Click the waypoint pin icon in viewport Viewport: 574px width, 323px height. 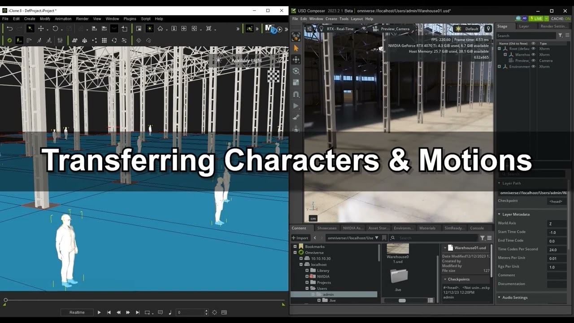tap(488, 29)
